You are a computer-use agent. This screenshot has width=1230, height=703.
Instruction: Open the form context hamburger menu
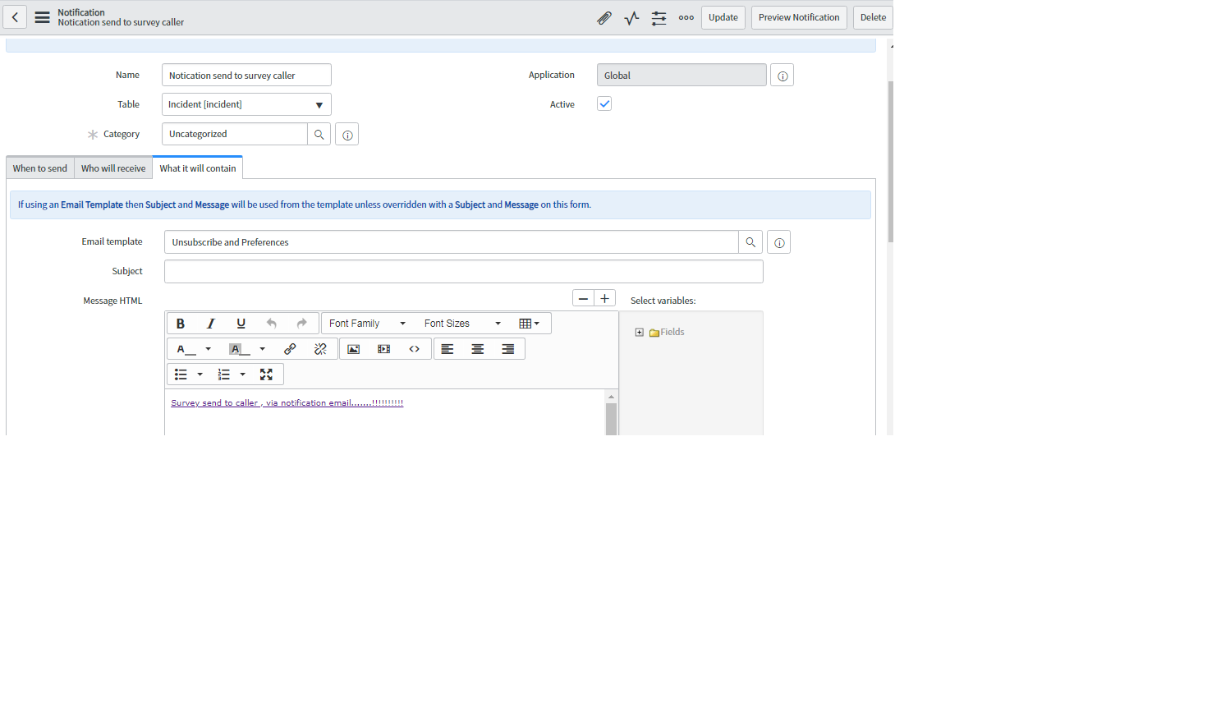[42, 17]
